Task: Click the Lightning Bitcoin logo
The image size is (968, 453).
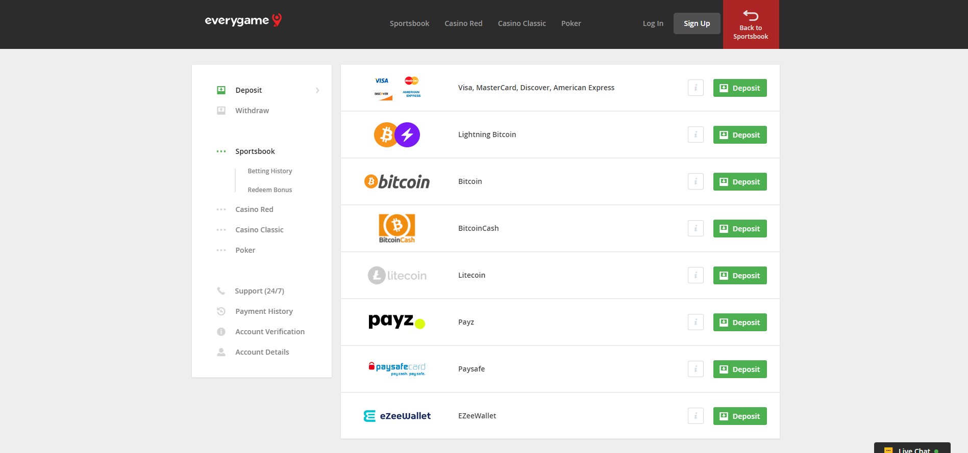Action: click(397, 135)
